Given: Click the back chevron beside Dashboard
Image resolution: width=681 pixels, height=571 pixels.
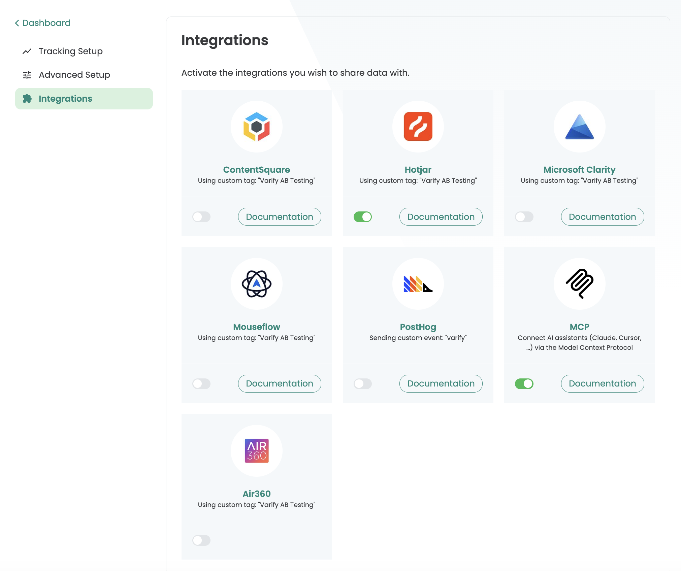Looking at the screenshot, I should click(17, 23).
